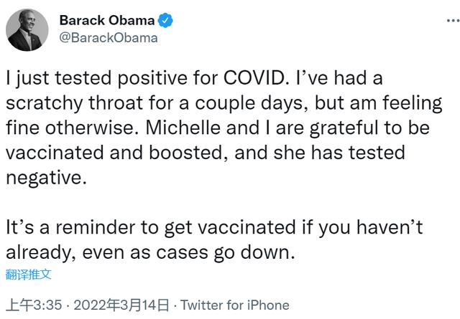Open the Twitter for iPhone source link
The height and width of the screenshot is (319, 460).
click(x=234, y=305)
